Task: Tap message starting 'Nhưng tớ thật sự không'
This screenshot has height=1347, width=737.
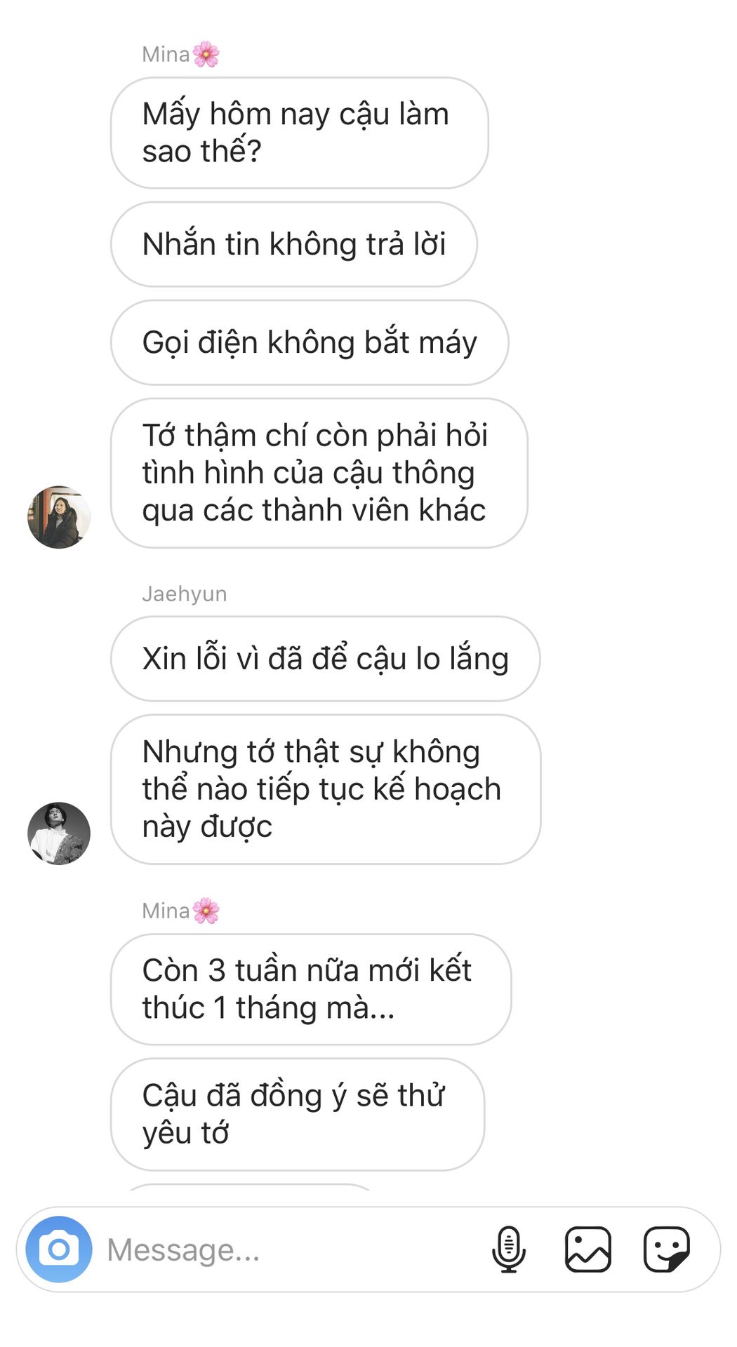Action: (326, 789)
